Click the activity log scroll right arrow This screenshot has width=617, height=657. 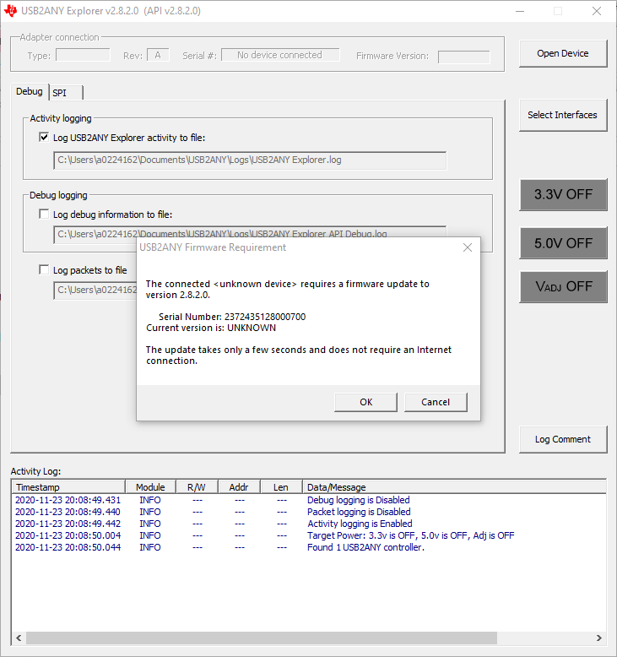pyautogui.click(x=599, y=638)
